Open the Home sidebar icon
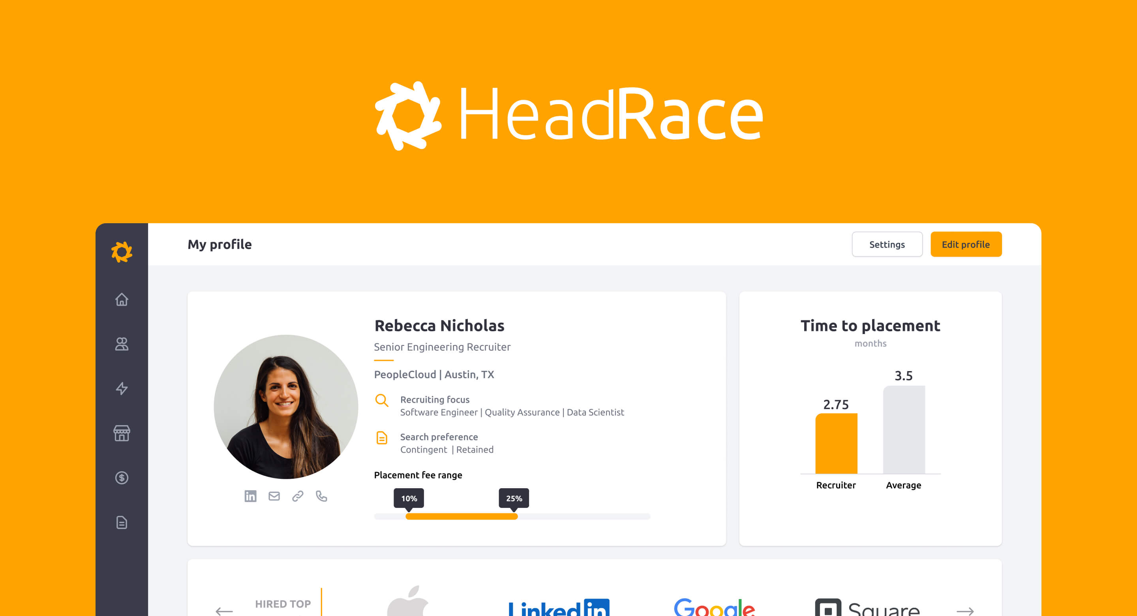The height and width of the screenshot is (616, 1137). (121, 299)
